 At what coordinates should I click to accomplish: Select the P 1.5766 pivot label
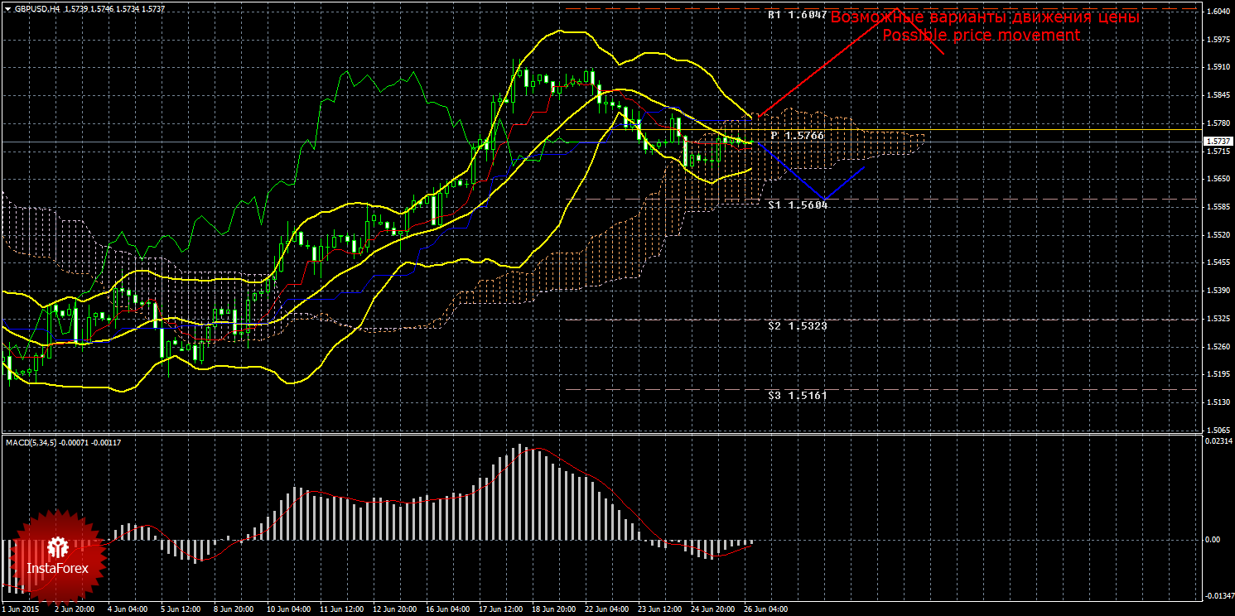(x=797, y=135)
